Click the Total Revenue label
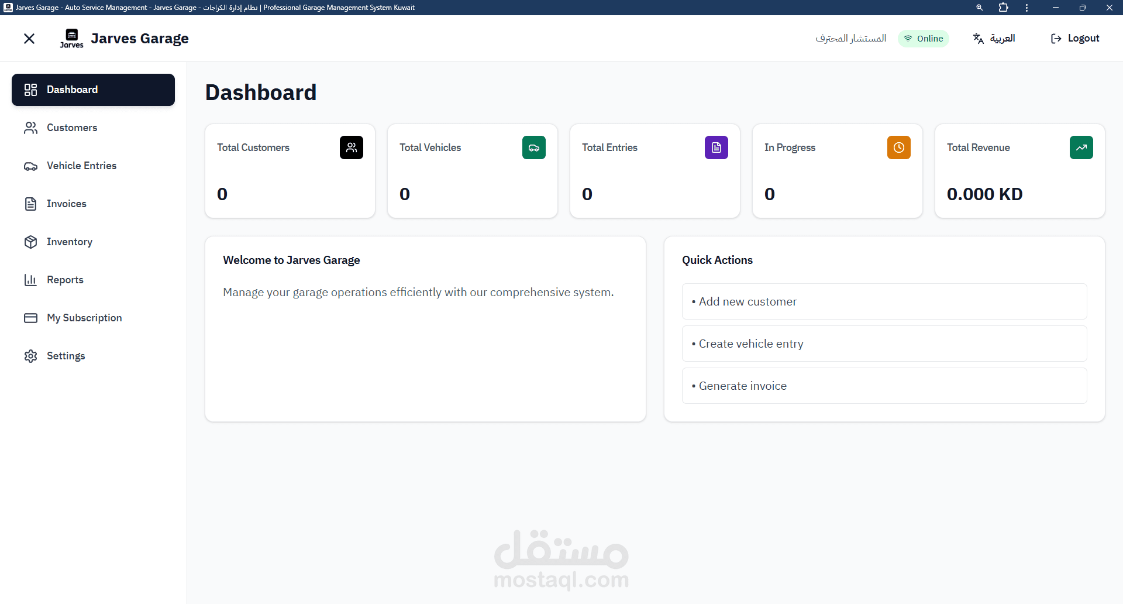1123x604 pixels. pos(979,147)
